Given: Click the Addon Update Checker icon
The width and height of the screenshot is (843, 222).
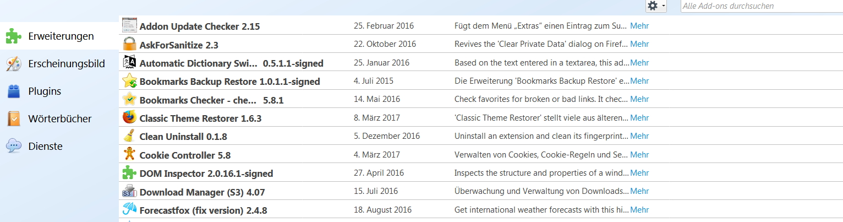Looking at the screenshot, I should (x=129, y=25).
